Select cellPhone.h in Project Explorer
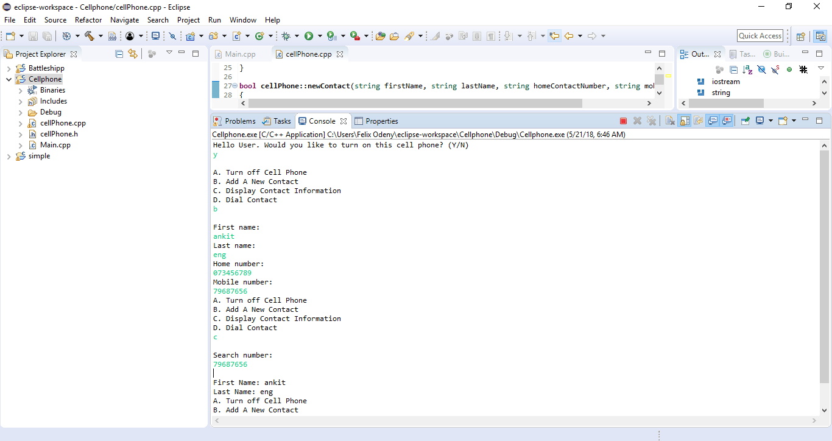Screen dimensions: 832x441 click(x=58, y=134)
